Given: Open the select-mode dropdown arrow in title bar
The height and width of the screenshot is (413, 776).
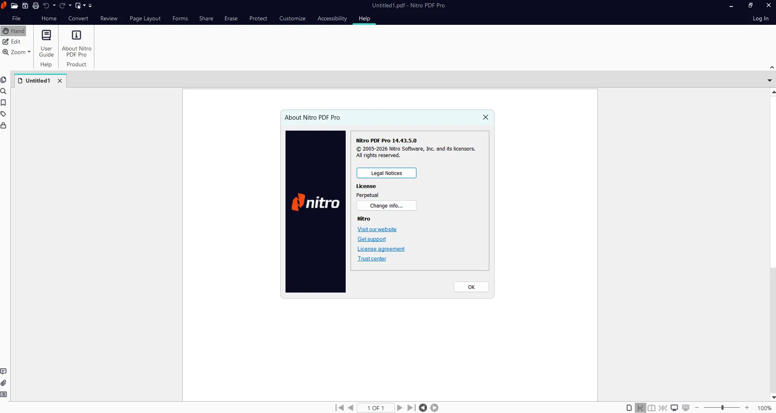Looking at the screenshot, I should click(x=85, y=6).
